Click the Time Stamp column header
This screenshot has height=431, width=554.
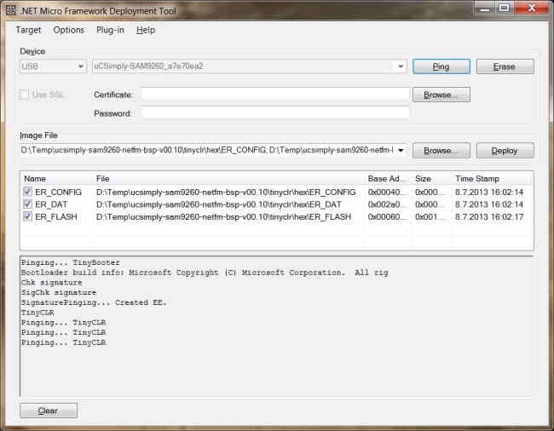(x=492, y=179)
